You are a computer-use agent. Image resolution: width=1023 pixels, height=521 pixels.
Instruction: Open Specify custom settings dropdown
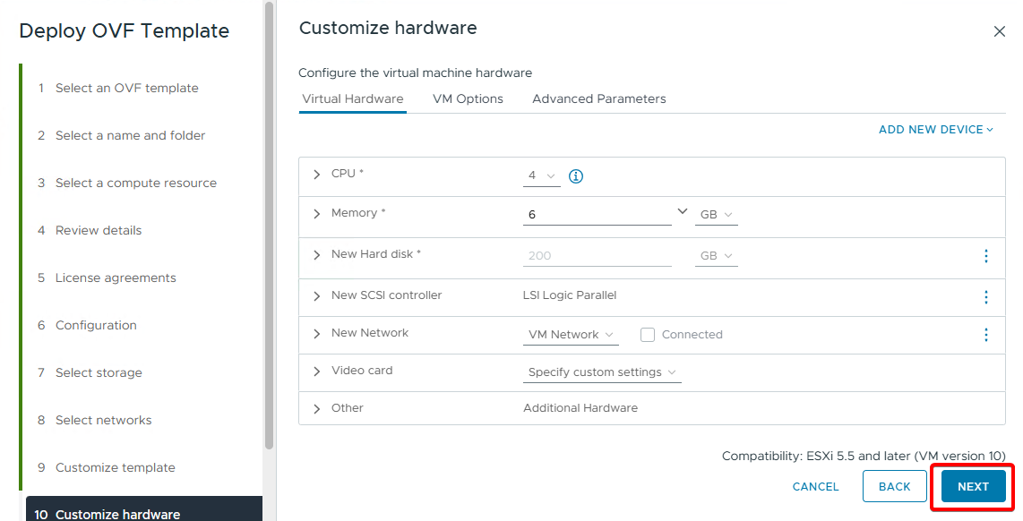(x=602, y=372)
